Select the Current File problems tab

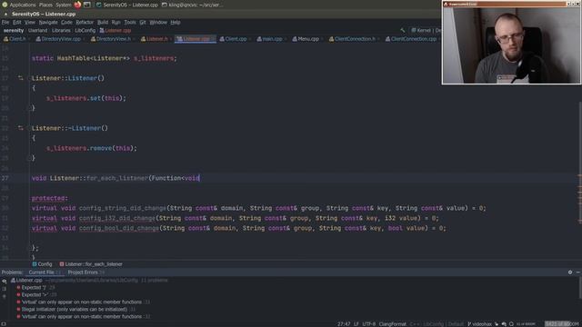point(44,272)
